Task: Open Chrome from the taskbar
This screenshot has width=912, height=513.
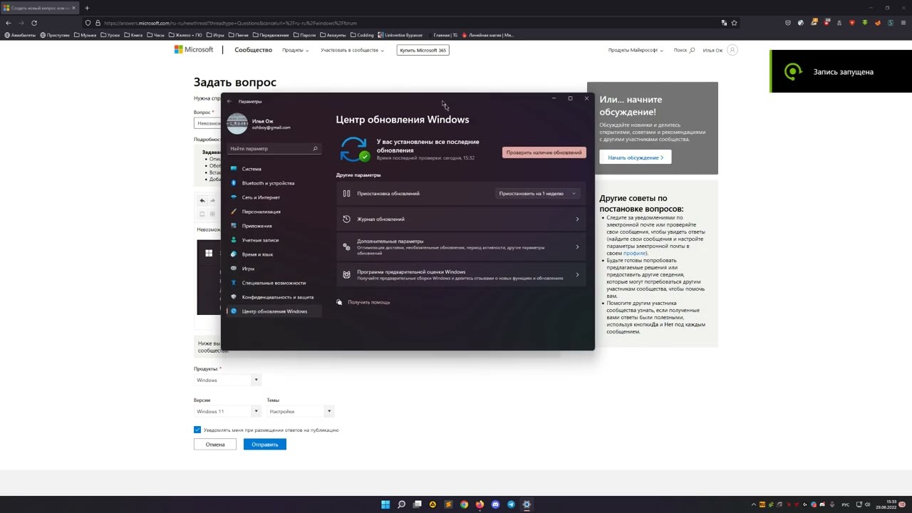Action: click(x=464, y=504)
